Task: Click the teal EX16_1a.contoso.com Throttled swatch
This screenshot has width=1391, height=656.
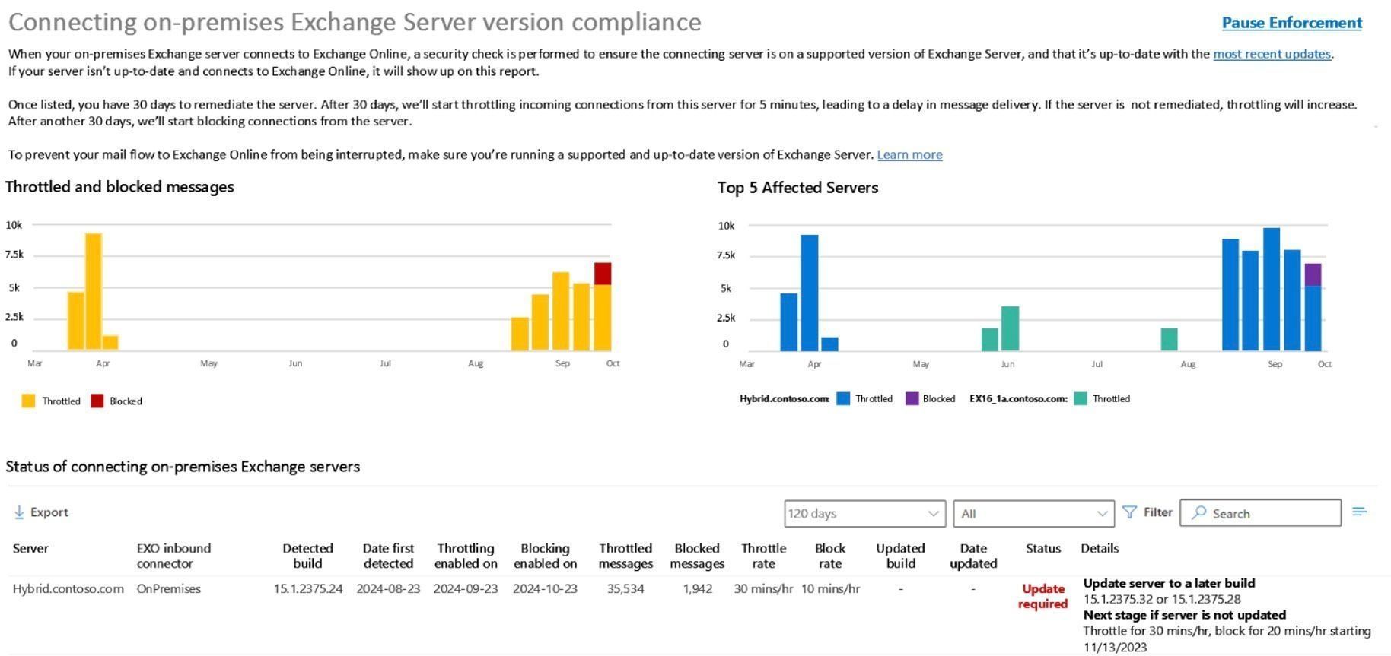Action: (1081, 399)
